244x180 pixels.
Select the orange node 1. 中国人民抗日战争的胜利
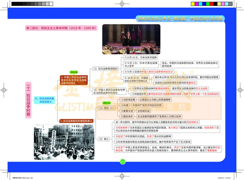(x=74, y=80)
